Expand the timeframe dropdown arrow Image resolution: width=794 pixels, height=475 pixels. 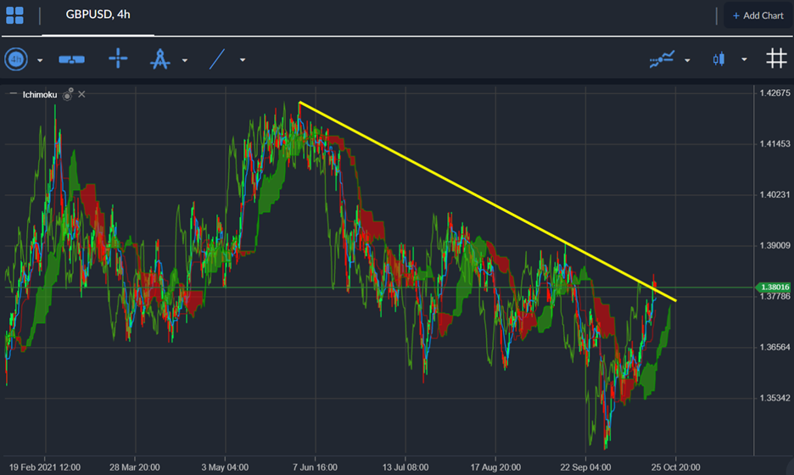40,60
